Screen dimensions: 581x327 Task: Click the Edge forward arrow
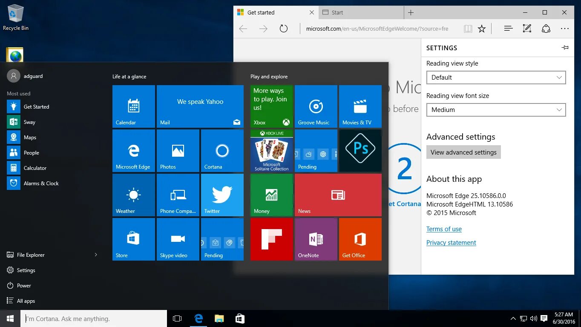264,29
